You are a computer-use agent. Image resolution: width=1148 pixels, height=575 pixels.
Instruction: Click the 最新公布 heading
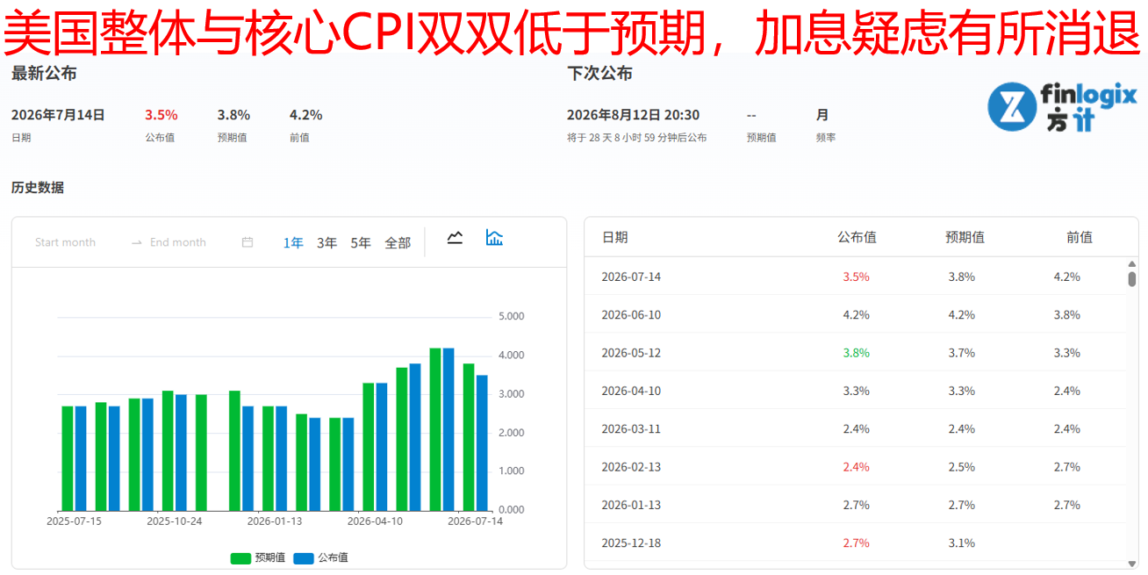point(44,74)
